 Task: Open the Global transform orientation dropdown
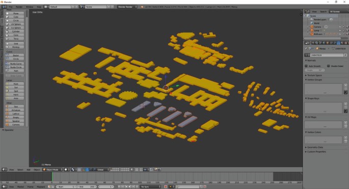[103, 170]
